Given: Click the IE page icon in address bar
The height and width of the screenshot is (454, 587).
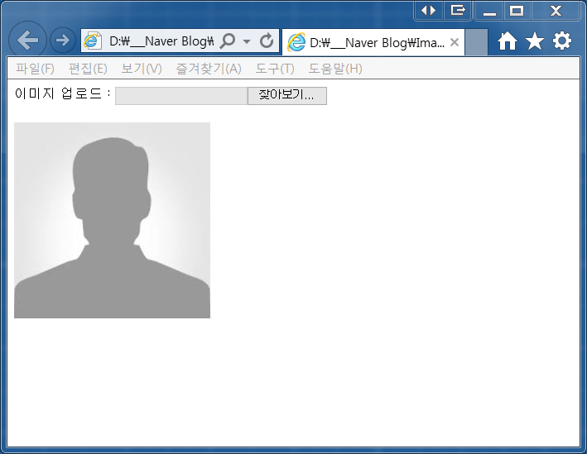Looking at the screenshot, I should (x=93, y=41).
